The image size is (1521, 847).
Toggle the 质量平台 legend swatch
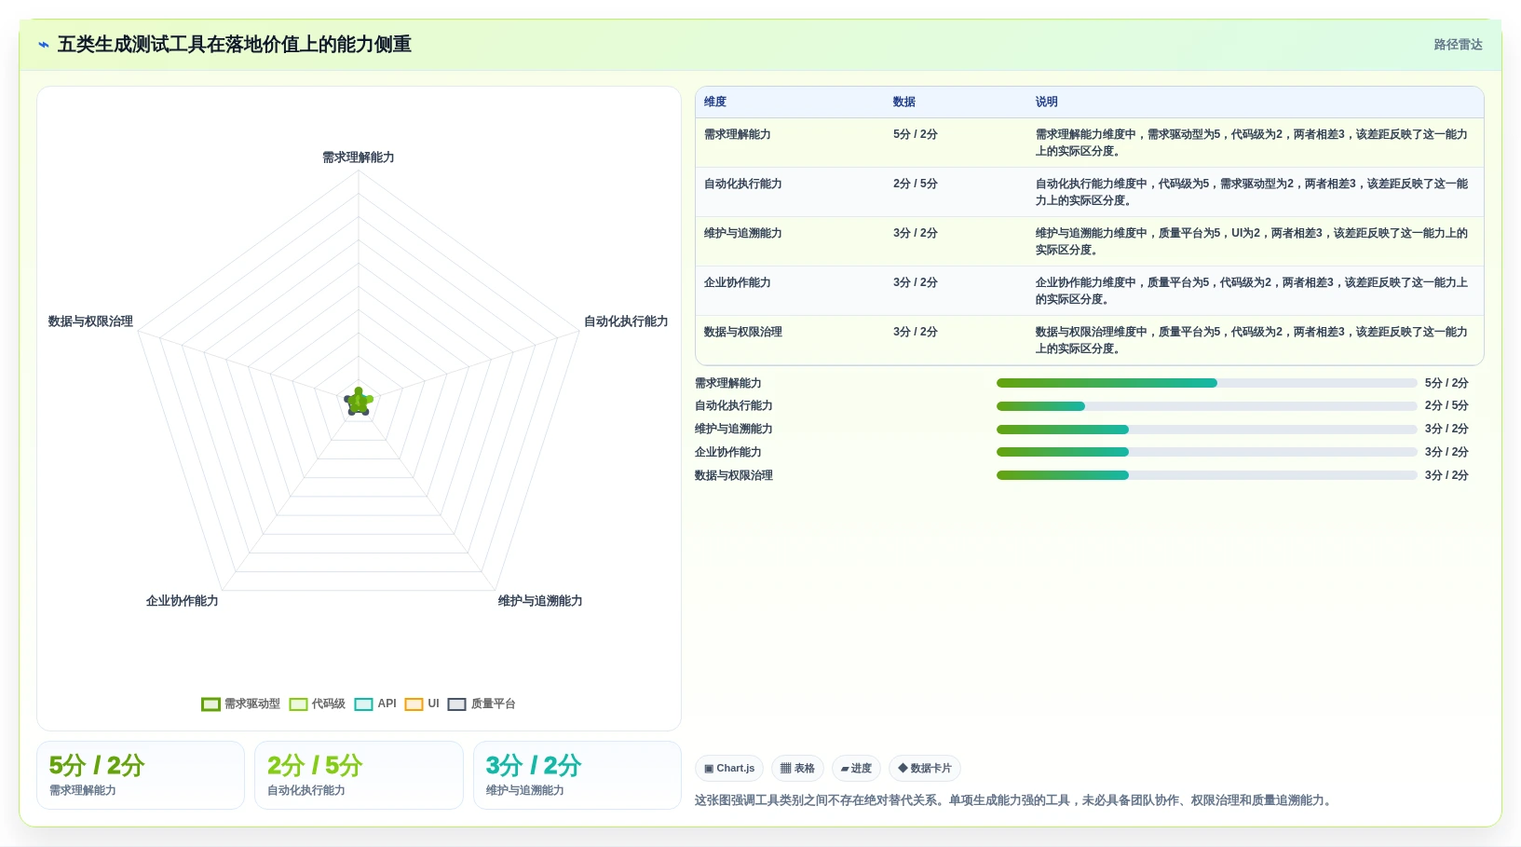(x=457, y=704)
